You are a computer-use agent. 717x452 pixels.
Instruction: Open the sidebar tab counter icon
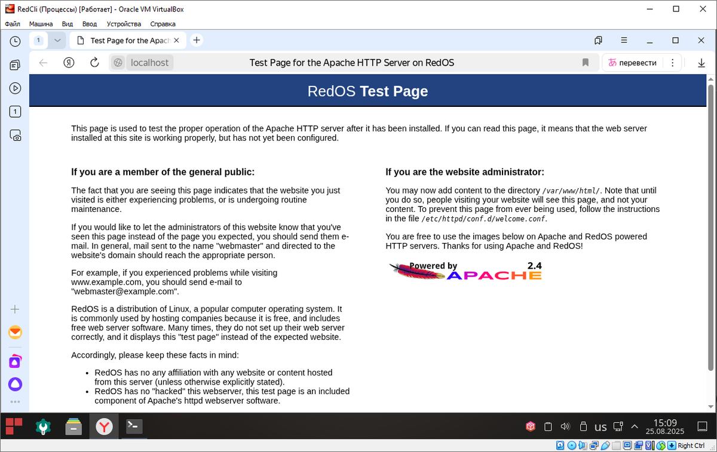tap(16, 112)
